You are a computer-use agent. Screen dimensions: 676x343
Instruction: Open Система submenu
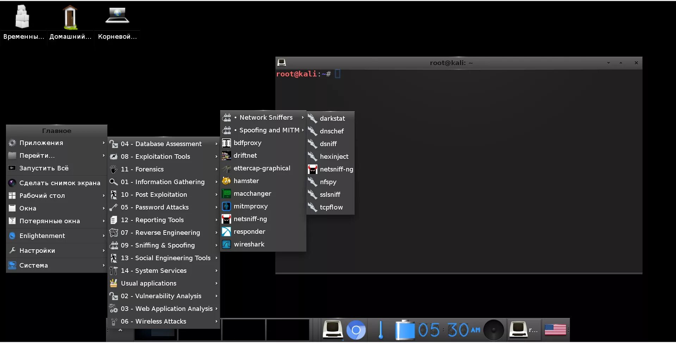pos(57,266)
